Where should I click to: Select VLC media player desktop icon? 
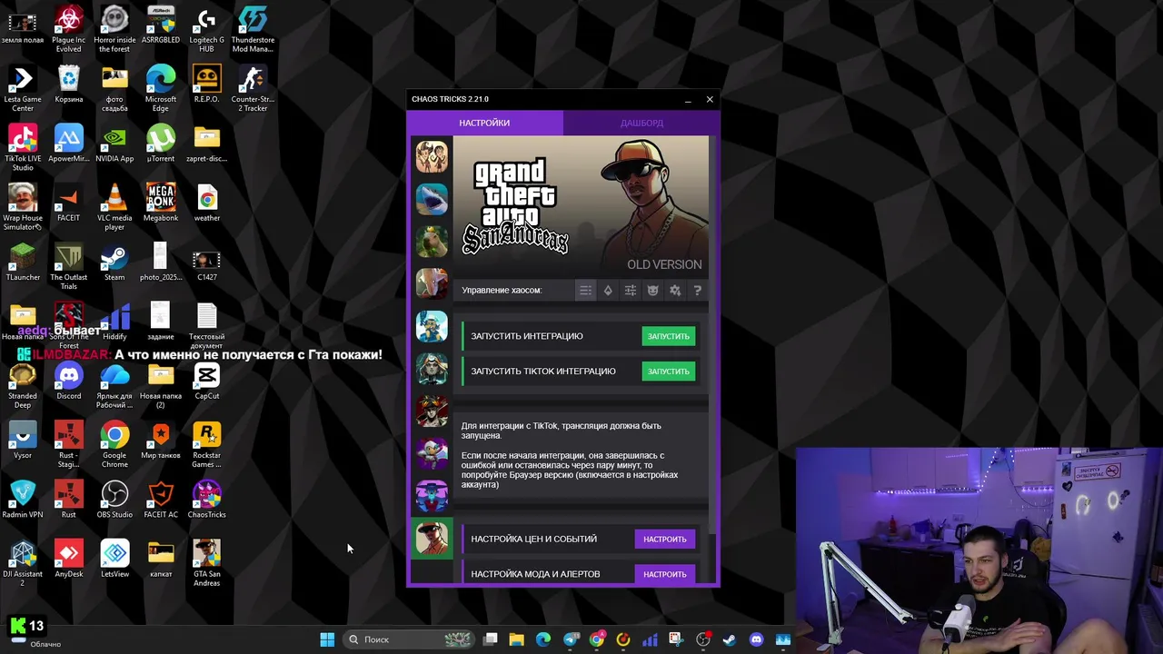coord(114,207)
